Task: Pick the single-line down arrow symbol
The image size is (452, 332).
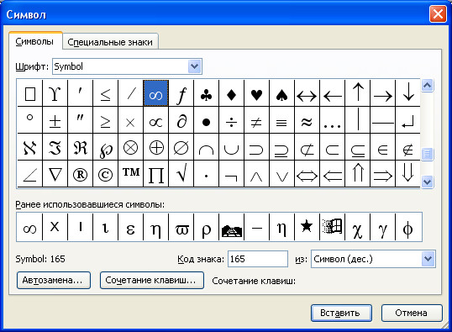Action: [408, 93]
